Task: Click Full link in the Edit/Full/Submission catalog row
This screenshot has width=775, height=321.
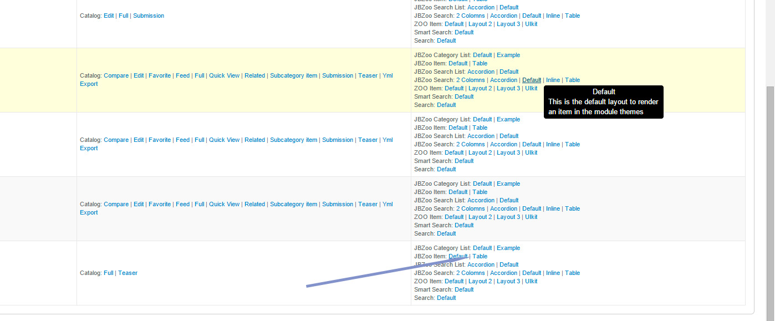Action: [124, 16]
